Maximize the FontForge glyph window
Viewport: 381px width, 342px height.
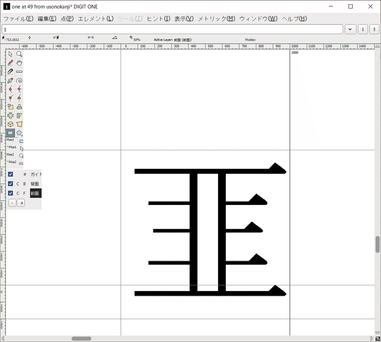tap(351, 7)
